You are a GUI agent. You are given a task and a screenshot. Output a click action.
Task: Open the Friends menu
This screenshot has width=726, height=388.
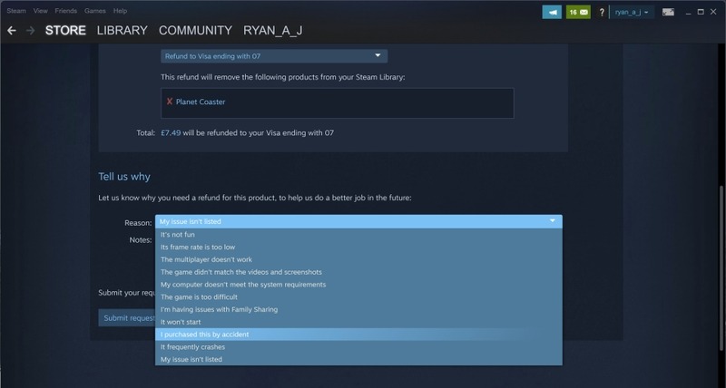pyautogui.click(x=65, y=11)
